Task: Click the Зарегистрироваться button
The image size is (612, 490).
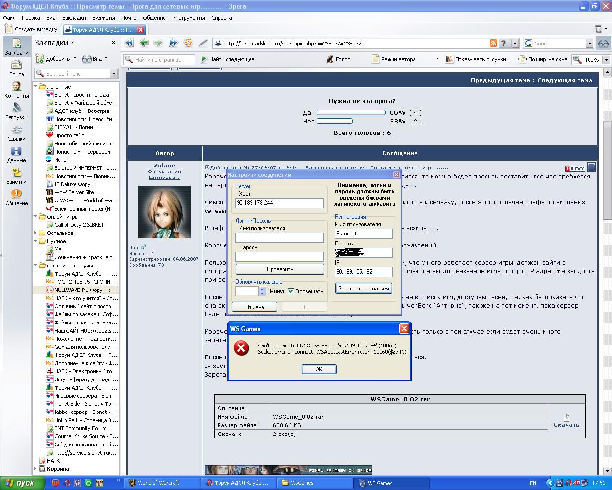Action: point(363,289)
